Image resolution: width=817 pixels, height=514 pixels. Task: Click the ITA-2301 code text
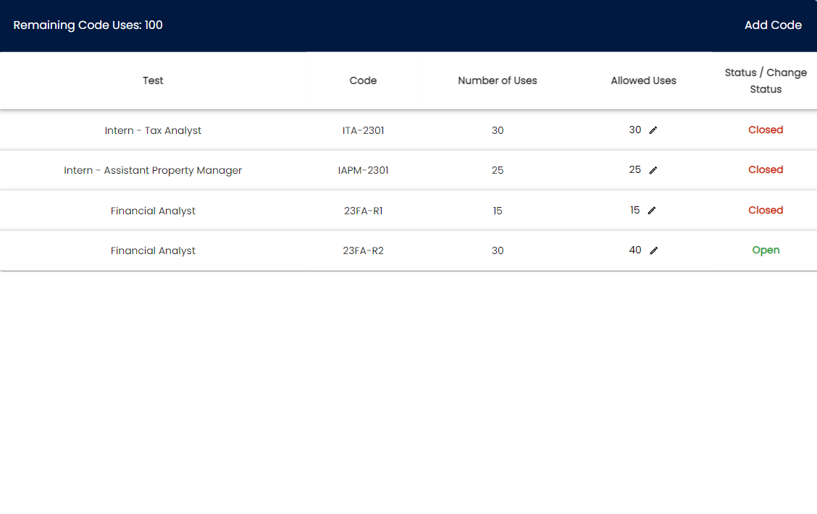tap(363, 131)
